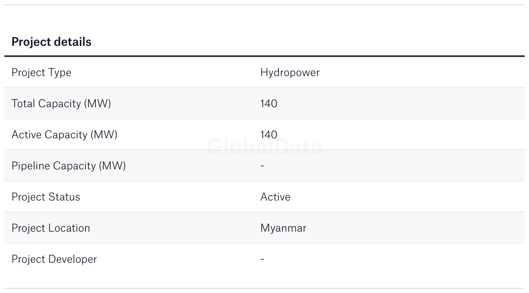
Task: Click the Hydropower value
Action: [x=290, y=72]
